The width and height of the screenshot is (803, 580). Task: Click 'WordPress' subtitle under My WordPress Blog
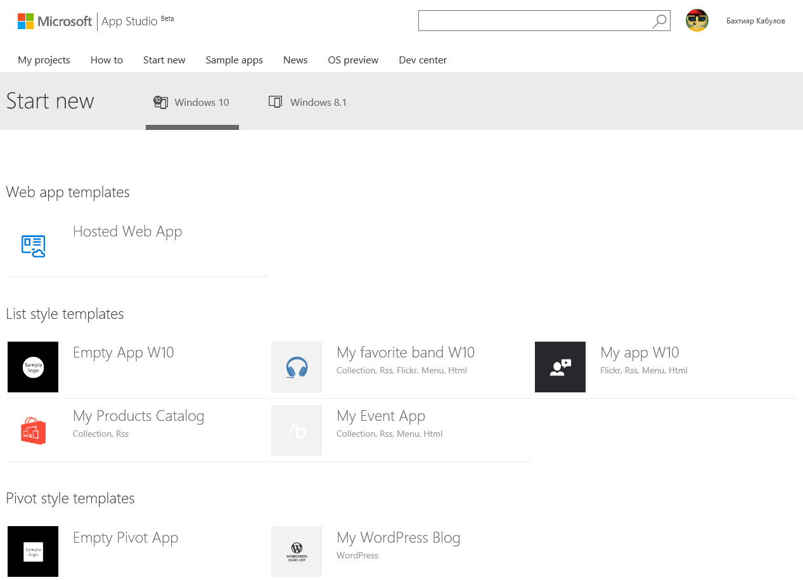click(357, 555)
